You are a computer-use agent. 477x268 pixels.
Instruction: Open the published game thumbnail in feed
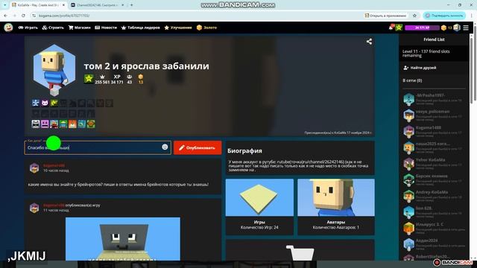122,239
